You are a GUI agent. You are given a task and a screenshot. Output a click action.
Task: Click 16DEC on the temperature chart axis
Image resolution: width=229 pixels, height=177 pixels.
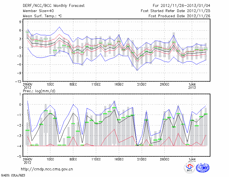119,84
